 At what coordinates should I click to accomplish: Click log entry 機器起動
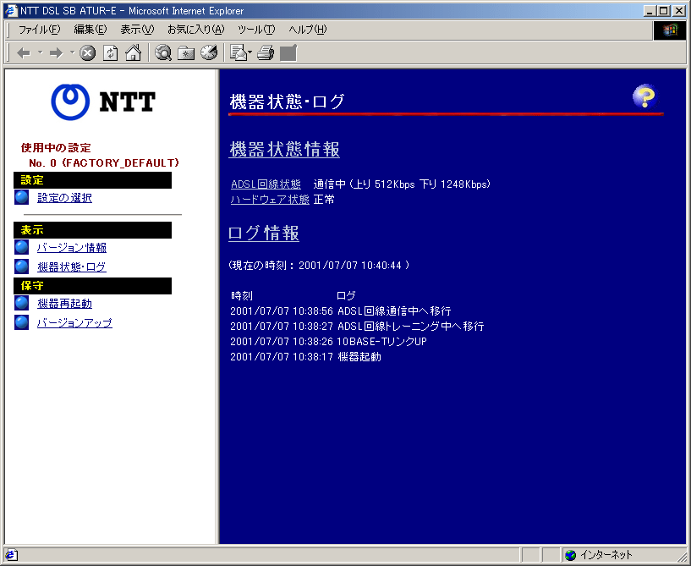359,357
